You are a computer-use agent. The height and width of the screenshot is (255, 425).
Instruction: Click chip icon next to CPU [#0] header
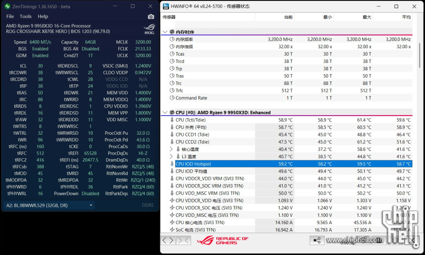(x=172, y=113)
